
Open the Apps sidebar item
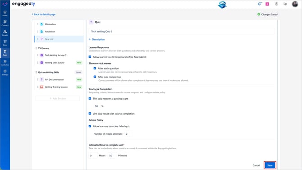5,53
